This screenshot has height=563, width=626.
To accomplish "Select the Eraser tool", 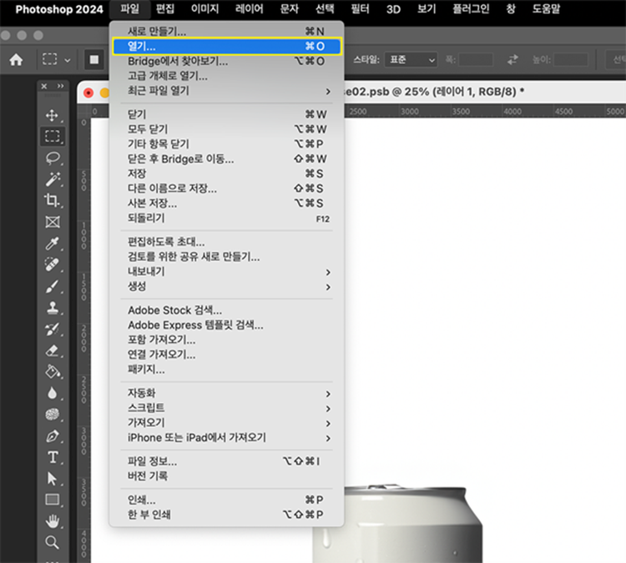I will pyautogui.click(x=53, y=350).
